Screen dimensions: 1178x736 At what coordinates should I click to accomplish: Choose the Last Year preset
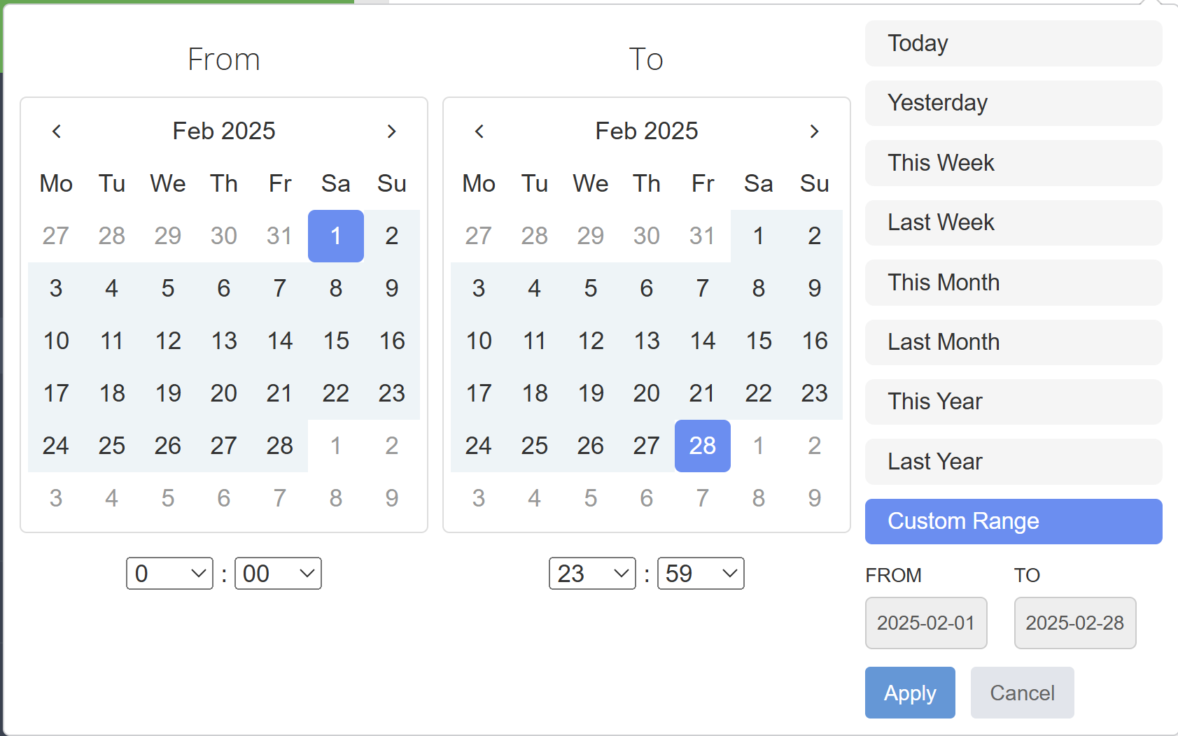click(x=1014, y=462)
